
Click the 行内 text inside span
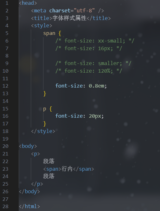[67, 169]
